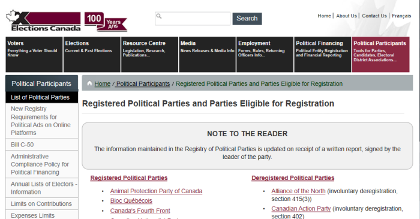This screenshot has width=420, height=219.
Task: Click the home icon in breadcrumb bar
Action: pos(89,83)
